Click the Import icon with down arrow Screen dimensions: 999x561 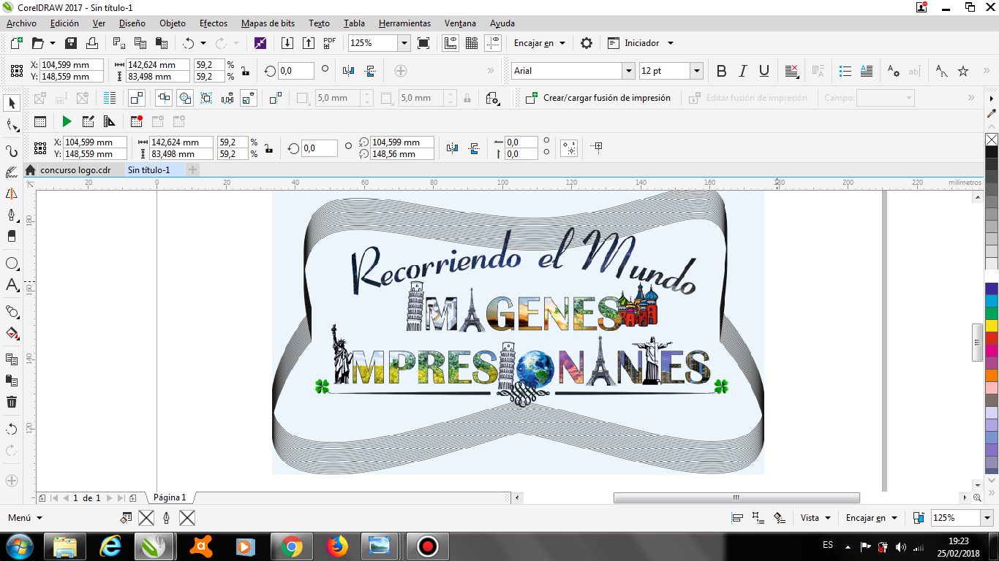[x=287, y=43]
